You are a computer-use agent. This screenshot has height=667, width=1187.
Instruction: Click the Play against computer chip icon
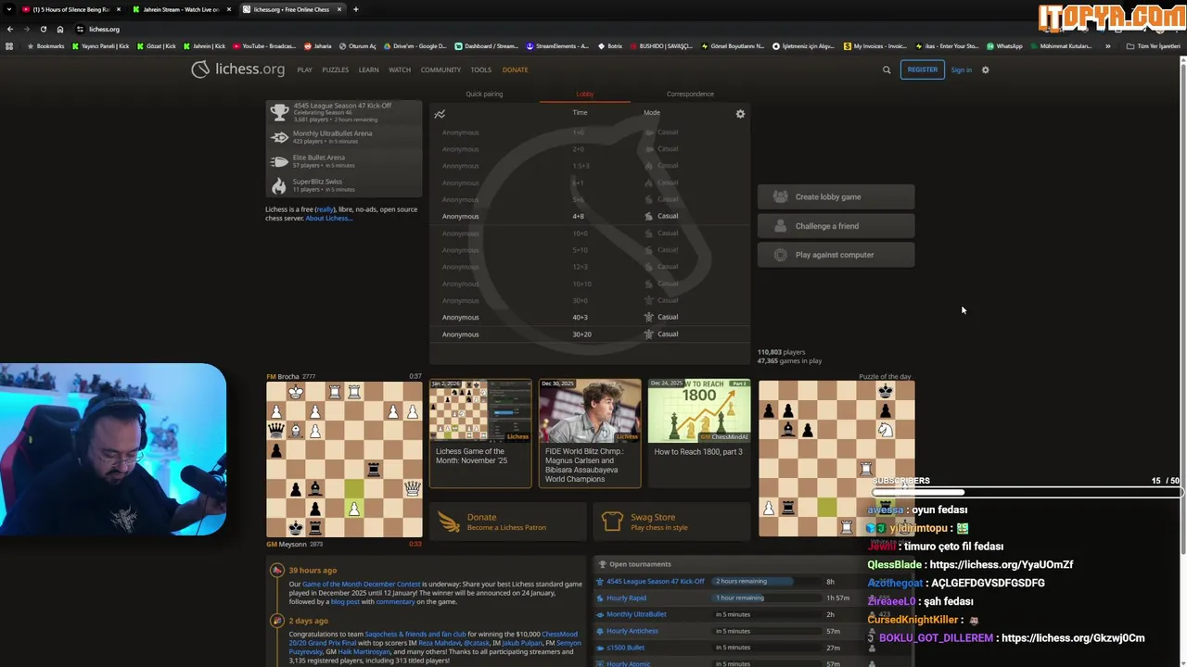point(780,255)
